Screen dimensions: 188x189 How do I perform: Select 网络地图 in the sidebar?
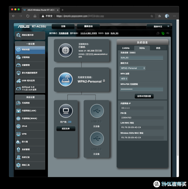tap(30, 50)
